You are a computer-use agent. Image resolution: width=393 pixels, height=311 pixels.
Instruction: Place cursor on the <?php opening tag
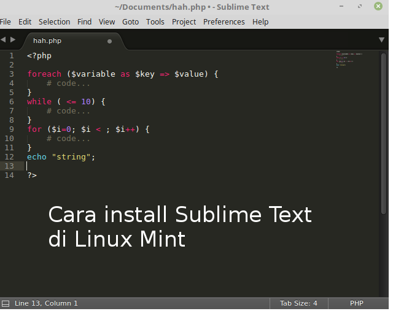(39, 56)
